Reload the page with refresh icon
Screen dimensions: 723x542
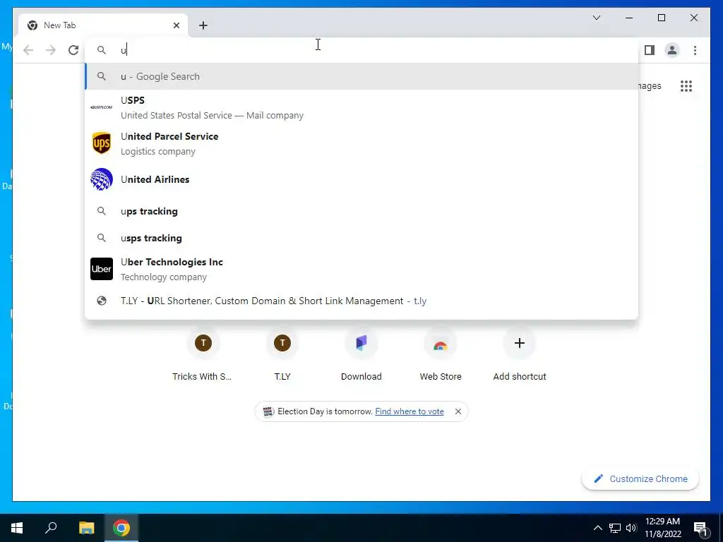coord(73,50)
